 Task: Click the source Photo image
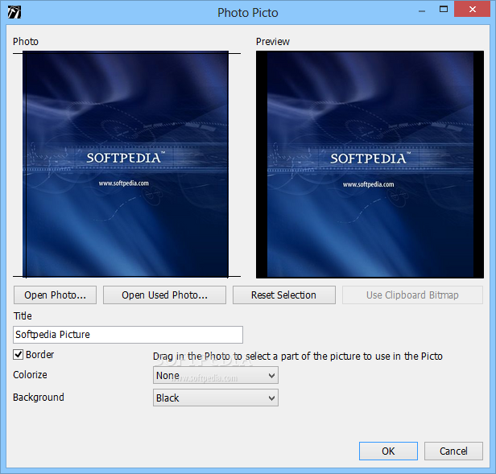coord(126,164)
